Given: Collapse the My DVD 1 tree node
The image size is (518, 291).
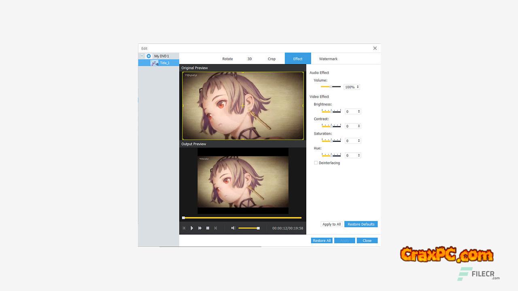Looking at the screenshot, I should pos(142,56).
